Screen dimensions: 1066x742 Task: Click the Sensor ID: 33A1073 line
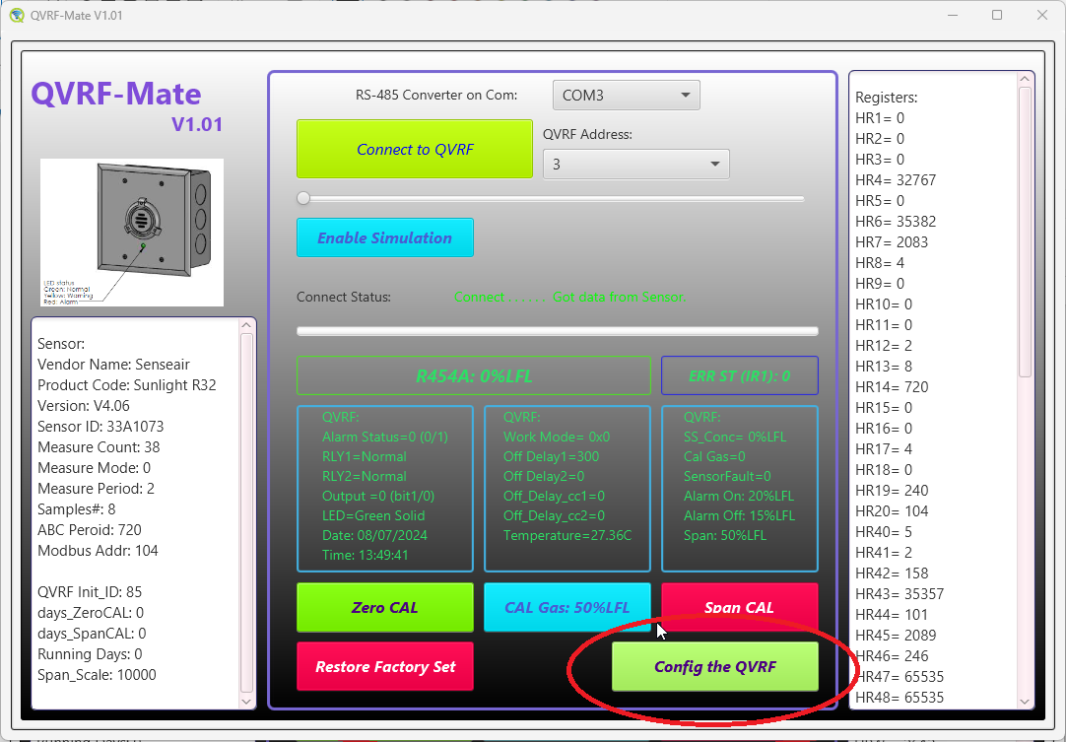(x=100, y=427)
